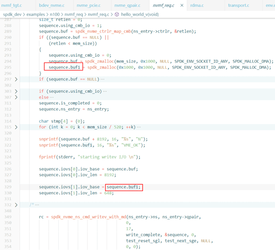Click 'spdk_zmalloc' on line 294
This screenshot has width=275, height=250.
[99, 61]
